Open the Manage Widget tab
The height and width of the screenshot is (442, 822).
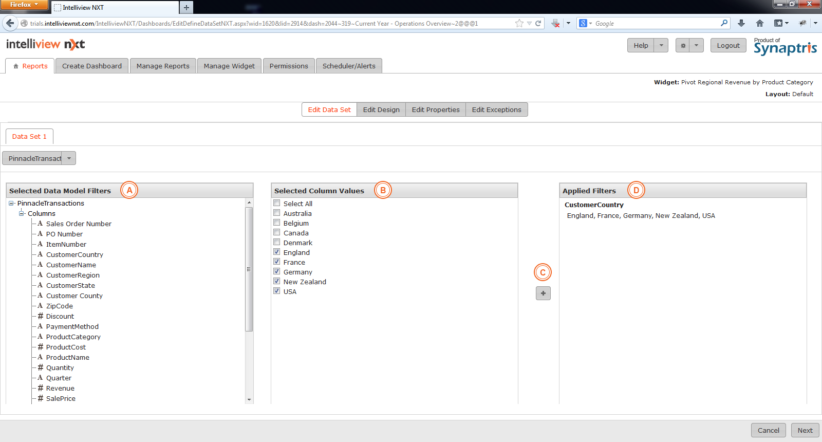coord(229,66)
